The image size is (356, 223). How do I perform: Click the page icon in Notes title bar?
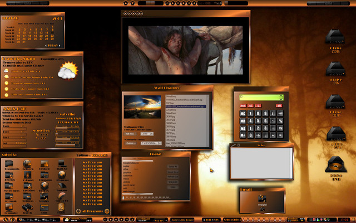tap(239, 145)
